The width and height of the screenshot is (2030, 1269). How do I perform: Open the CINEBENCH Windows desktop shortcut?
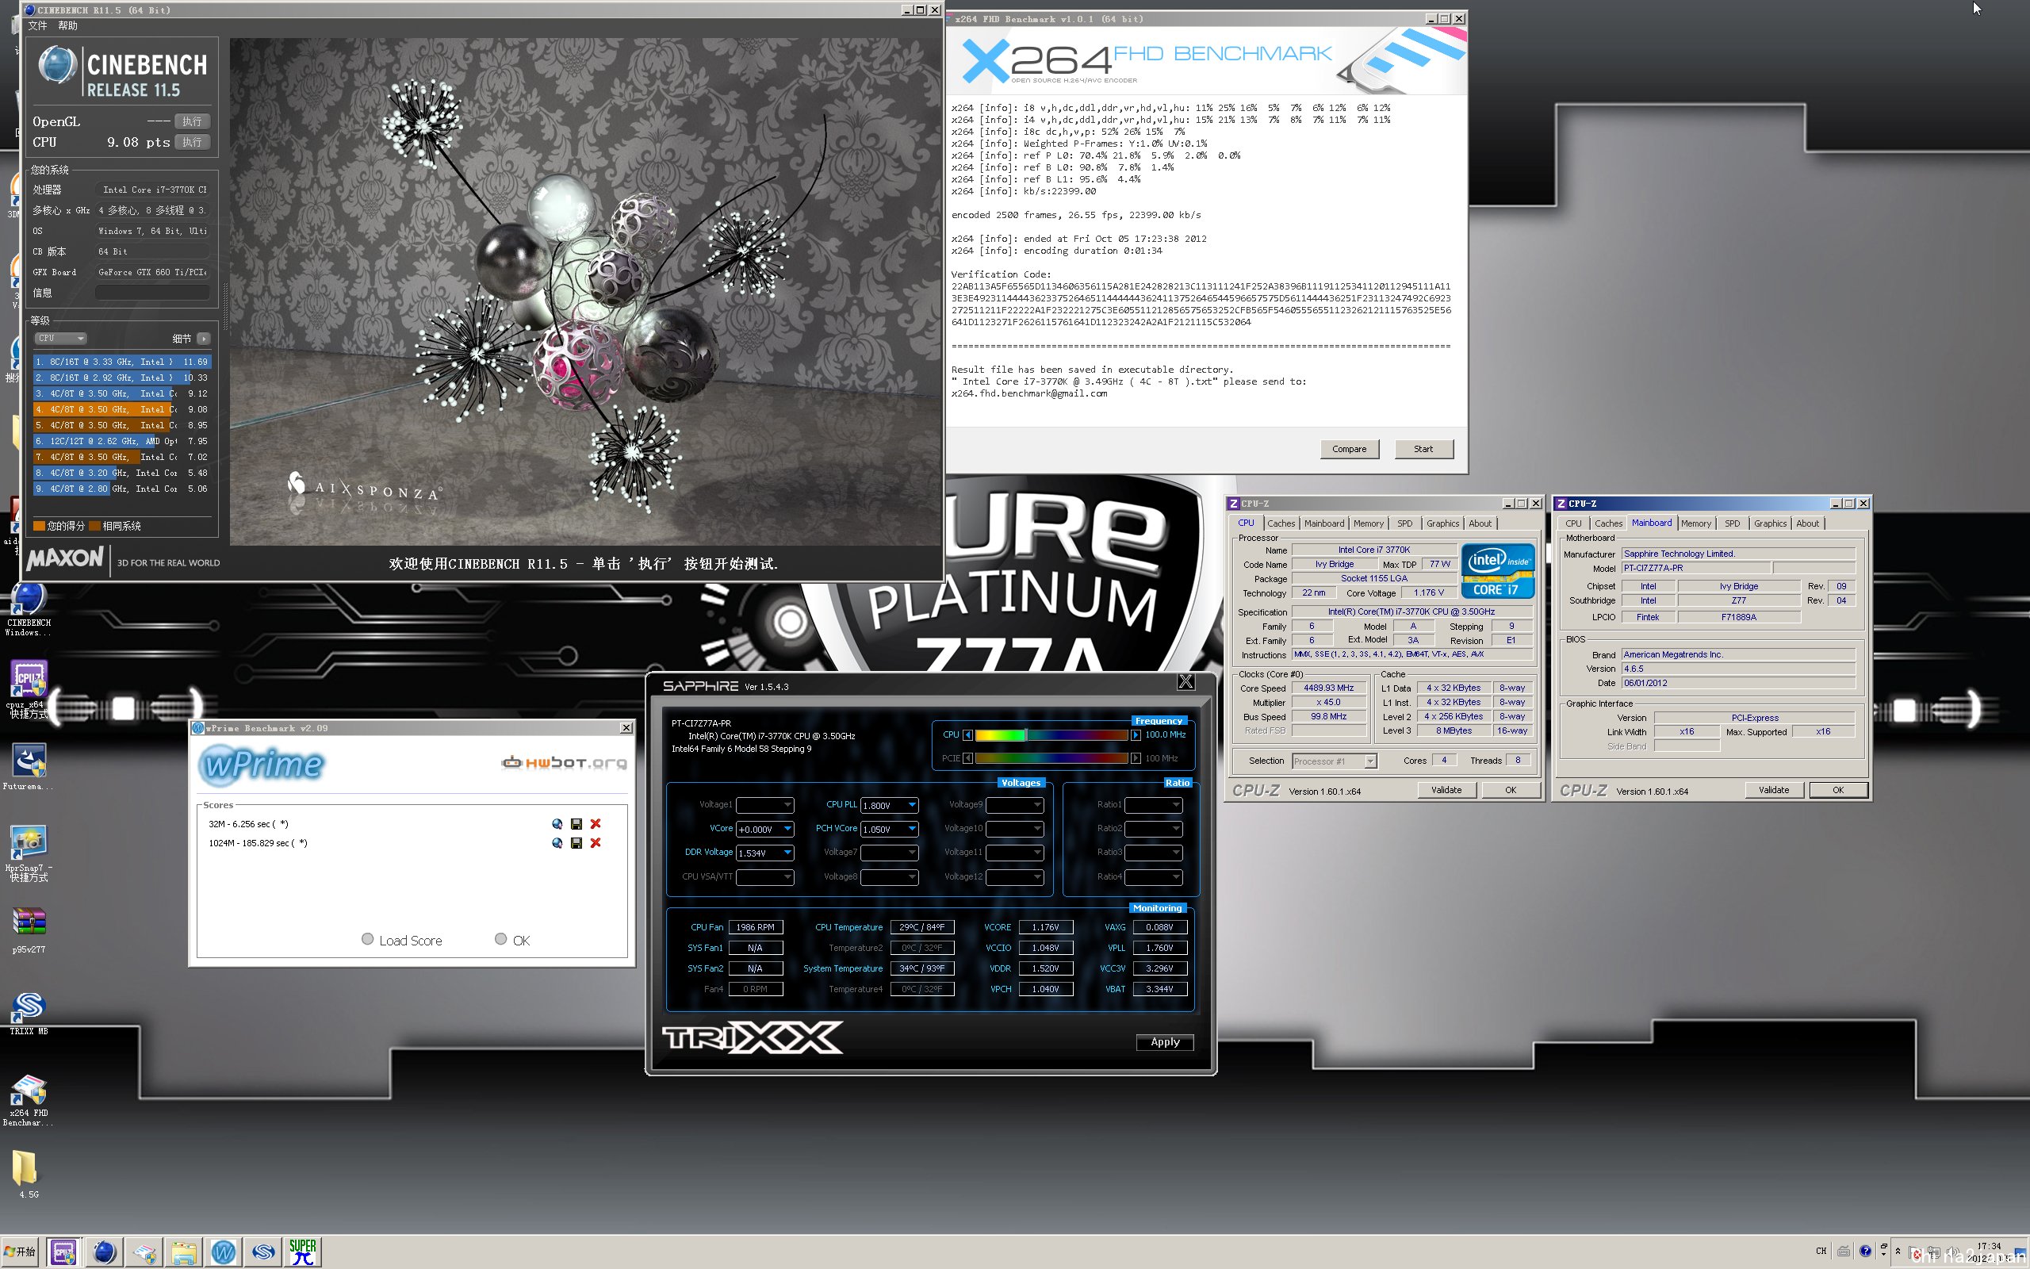click(x=29, y=607)
